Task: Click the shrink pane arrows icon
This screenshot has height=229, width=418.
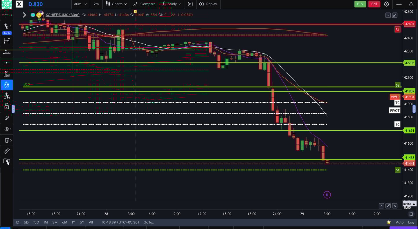Action: click(395, 15)
